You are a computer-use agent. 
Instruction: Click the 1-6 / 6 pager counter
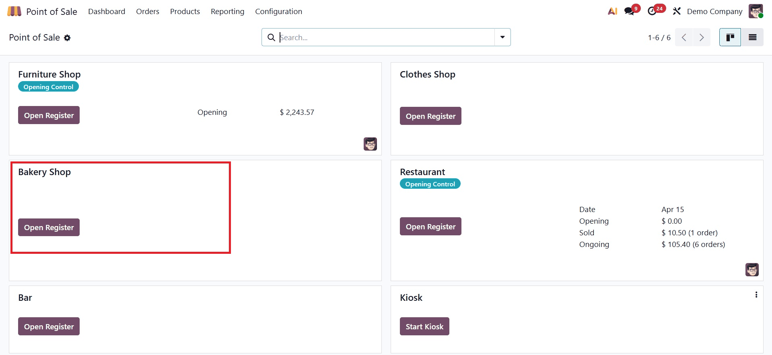[x=659, y=37]
